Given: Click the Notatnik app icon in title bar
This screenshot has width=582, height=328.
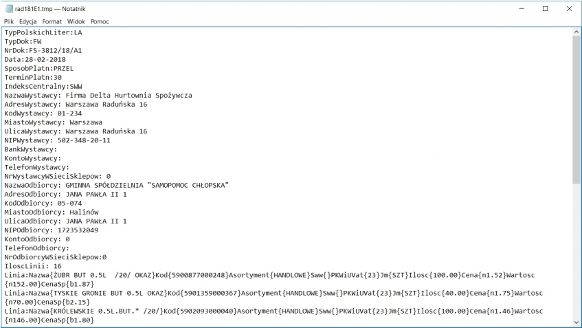Looking at the screenshot, I should pyautogui.click(x=9, y=8).
